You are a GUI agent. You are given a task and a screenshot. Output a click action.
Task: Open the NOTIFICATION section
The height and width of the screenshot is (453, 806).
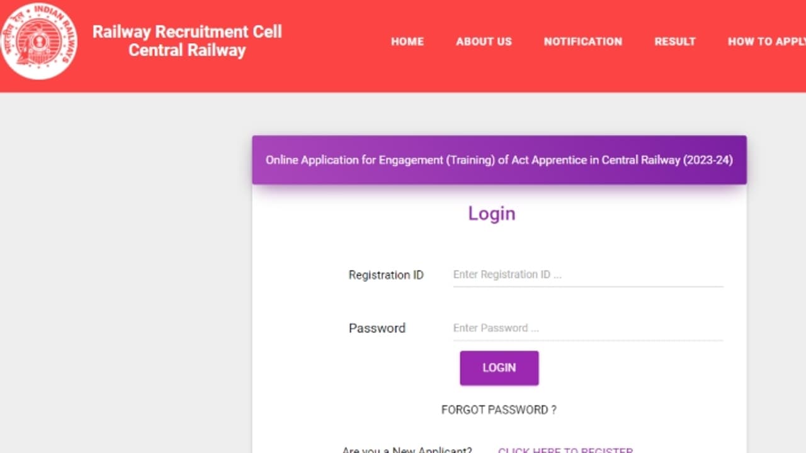(582, 42)
